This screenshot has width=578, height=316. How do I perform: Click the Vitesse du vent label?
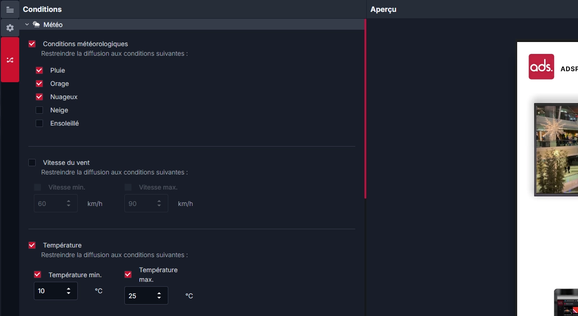[x=66, y=163]
